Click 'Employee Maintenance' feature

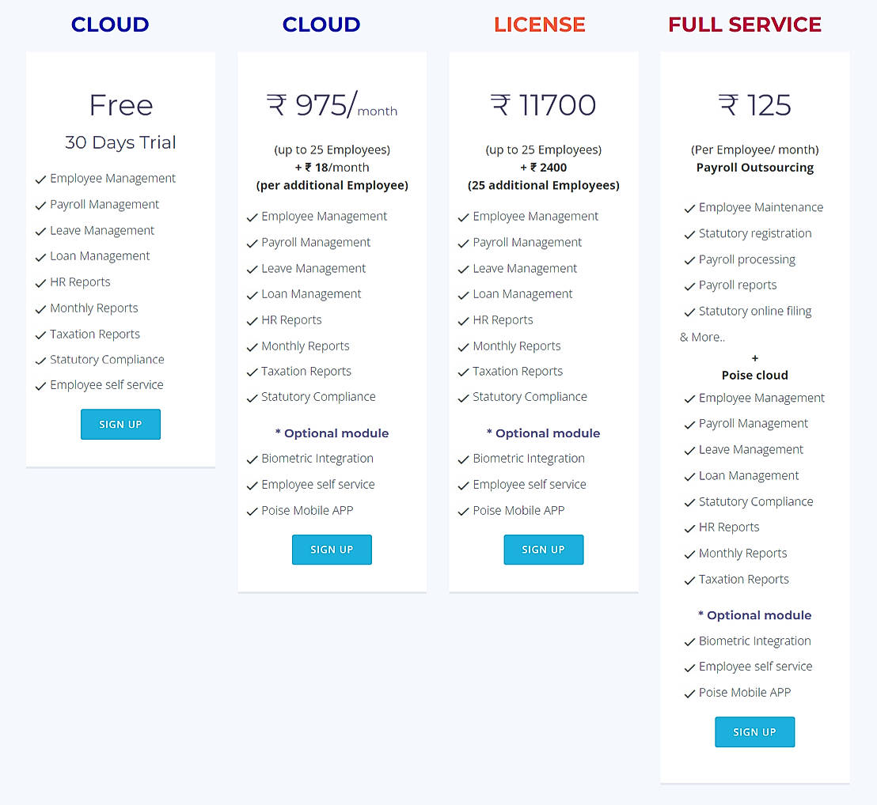point(761,208)
